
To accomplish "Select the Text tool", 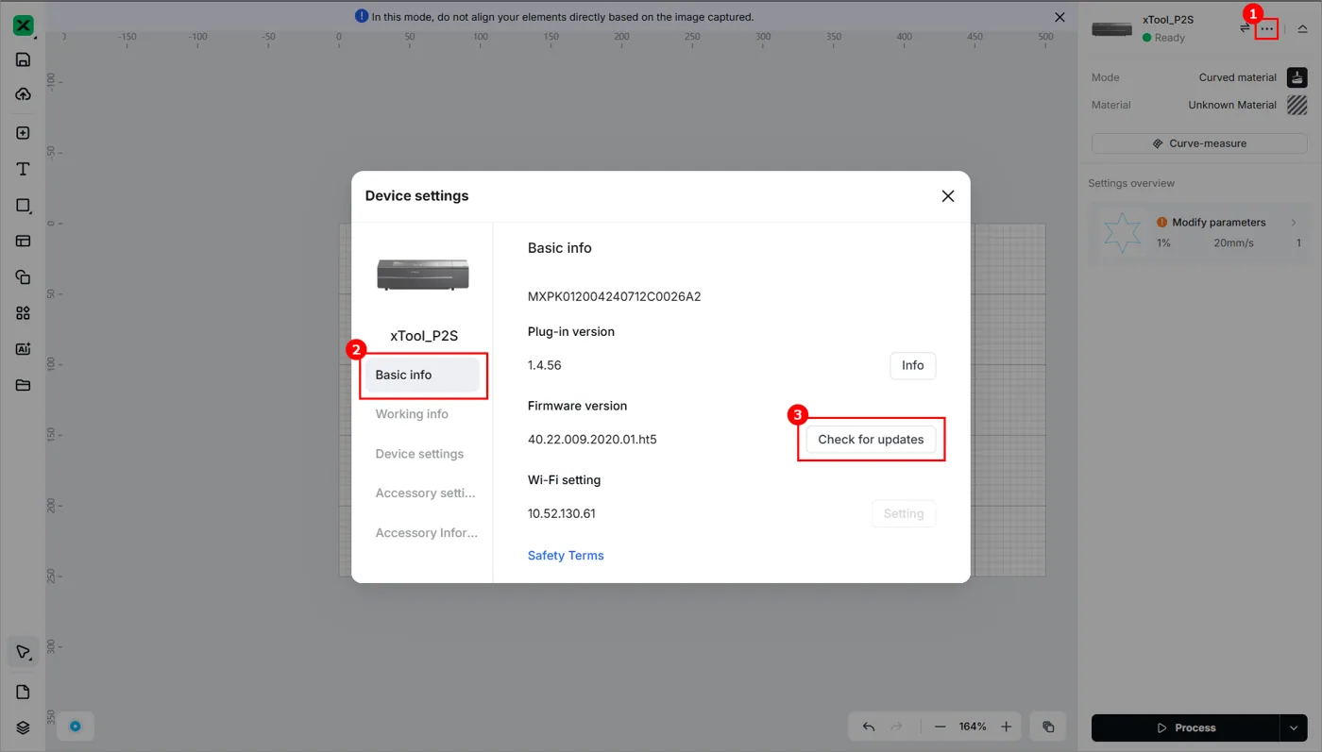I will [x=23, y=169].
